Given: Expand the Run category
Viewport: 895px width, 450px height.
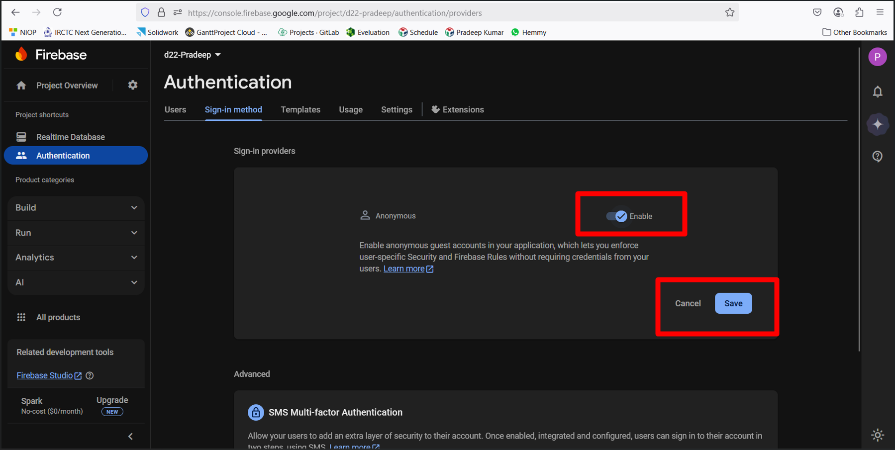Looking at the screenshot, I should click(x=76, y=233).
